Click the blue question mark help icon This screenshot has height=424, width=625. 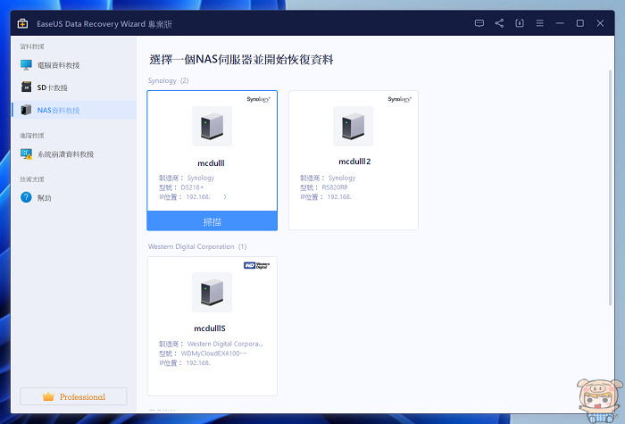click(x=26, y=197)
